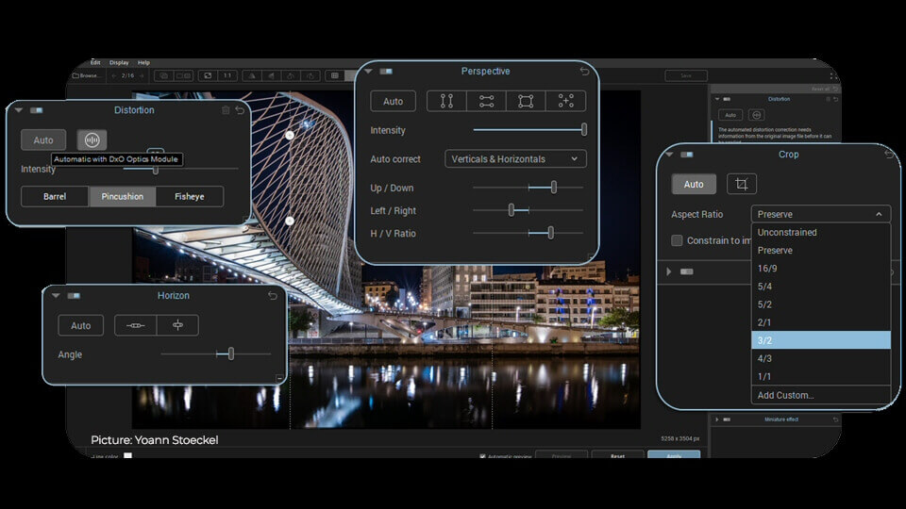Click the side-by-side compare toolbar icon

[184, 75]
